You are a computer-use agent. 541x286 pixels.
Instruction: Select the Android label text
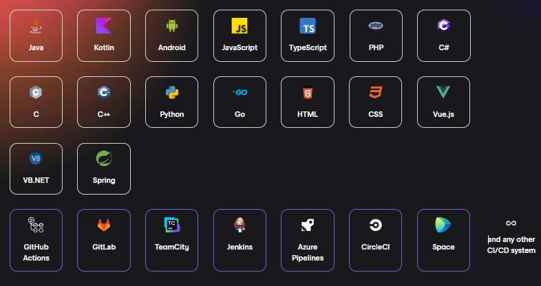(x=172, y=47)
